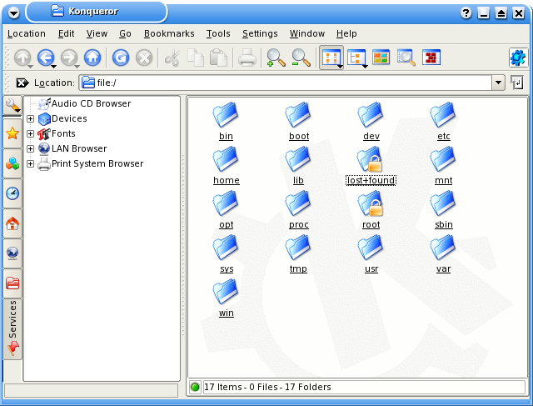Click the Print icon in toolbar
533x406 pixels.
point(247,58)
